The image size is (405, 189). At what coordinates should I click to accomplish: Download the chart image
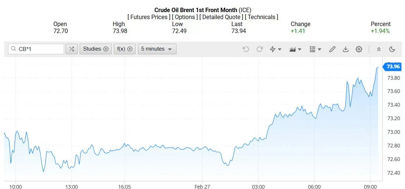click(346, 49)
